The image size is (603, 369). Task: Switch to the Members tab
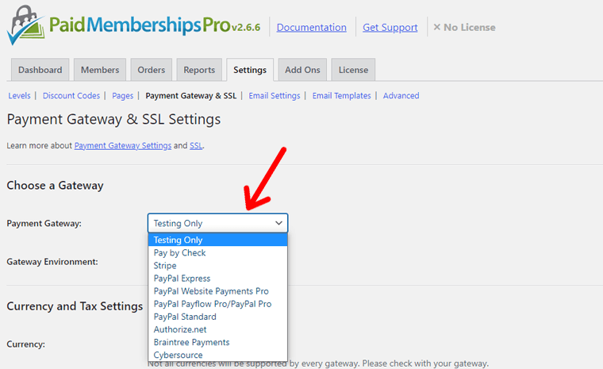coord(100,70)
